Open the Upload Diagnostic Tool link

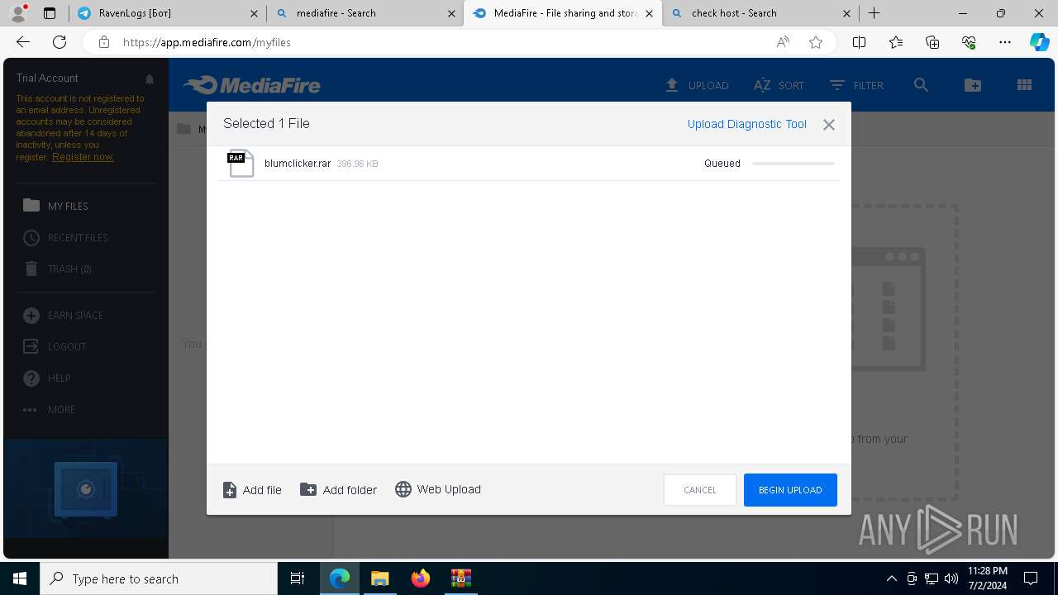tap(747, 124)
